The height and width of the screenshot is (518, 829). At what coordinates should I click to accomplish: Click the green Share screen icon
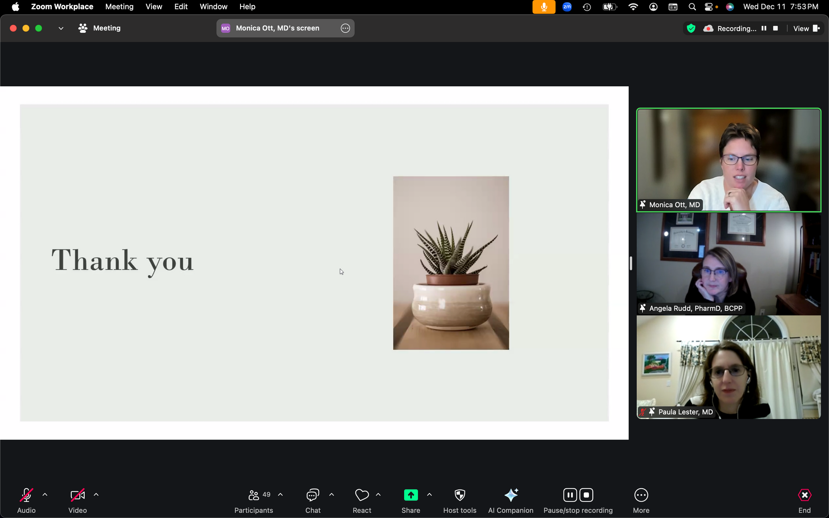[x=411, y=495]
